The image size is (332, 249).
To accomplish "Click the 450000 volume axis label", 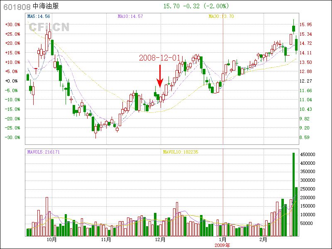I will [x=308, y=154].
